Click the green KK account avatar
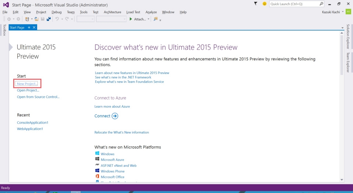 [x=348, y=12]
